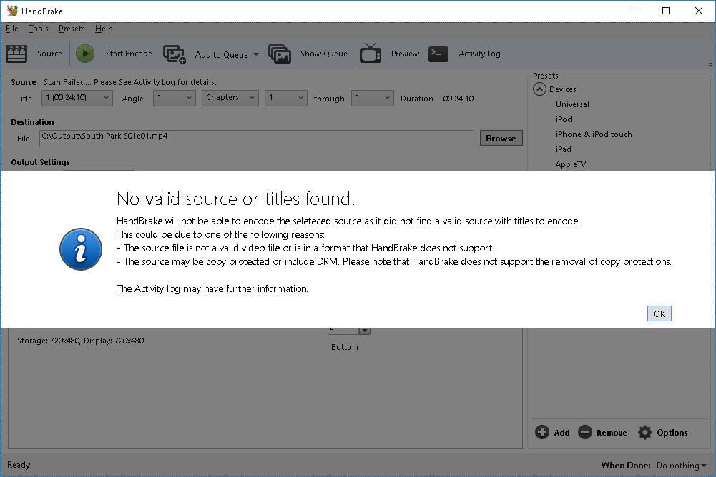The height and width of the screenshot is (477, 716).
Task: Click OK to dismiss the dialog
Action: click(x=659, y=313)
